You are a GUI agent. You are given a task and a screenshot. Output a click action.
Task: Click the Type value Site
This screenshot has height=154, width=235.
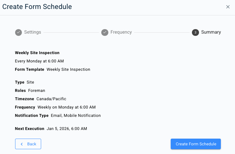tap(30, 82)
